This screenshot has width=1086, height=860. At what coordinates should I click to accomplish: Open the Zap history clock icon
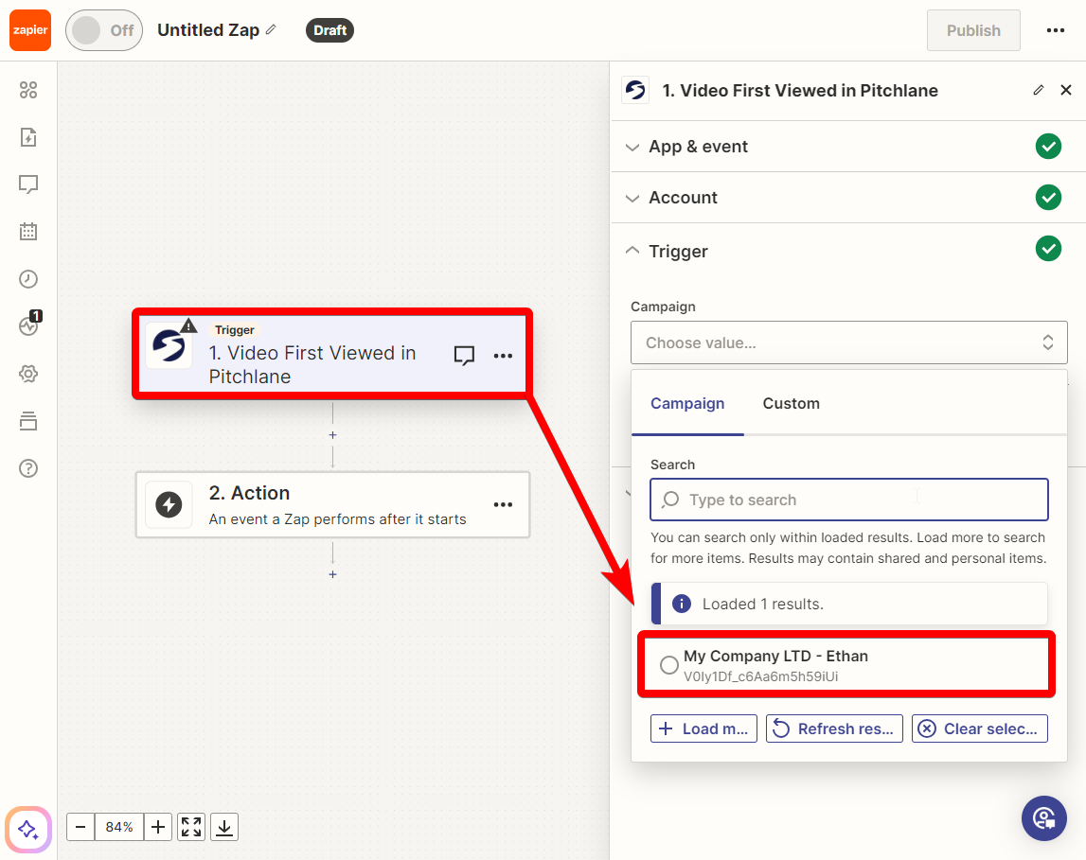point(28,279)
